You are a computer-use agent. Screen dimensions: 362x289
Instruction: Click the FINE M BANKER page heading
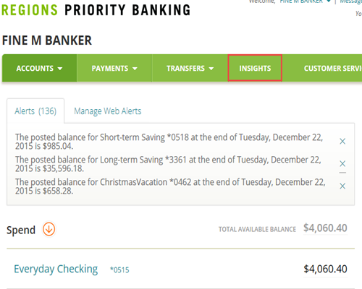pyautogui.click(x=47, y=40)
